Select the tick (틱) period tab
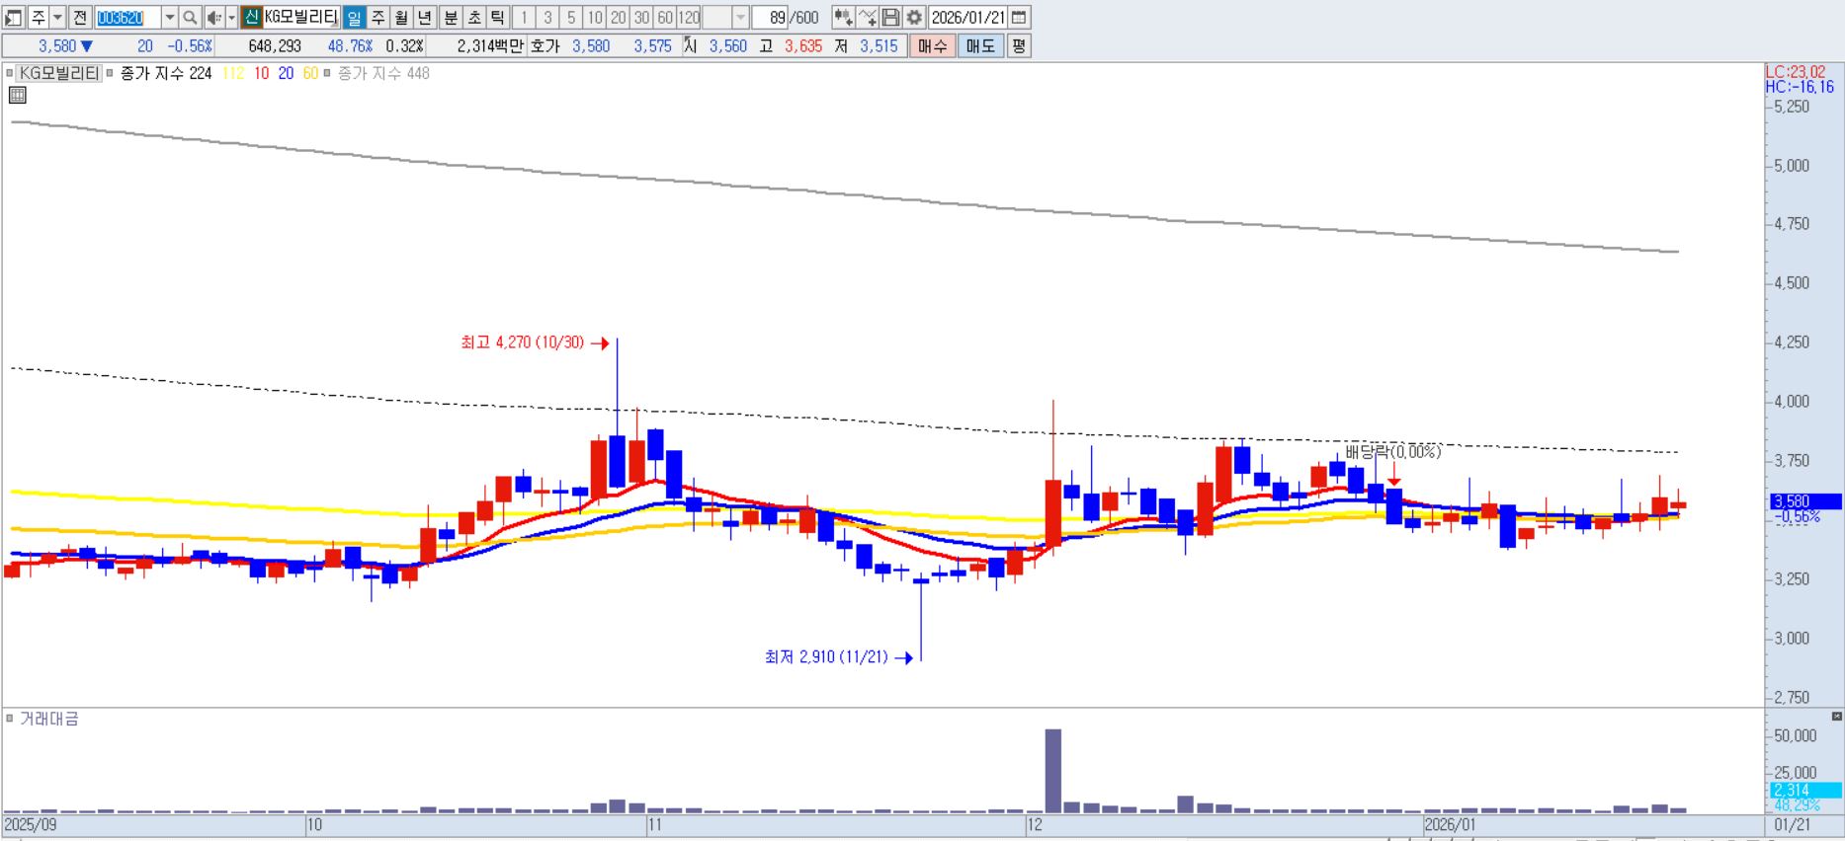This screenshot has height=841, width=1845. (498, 18)
